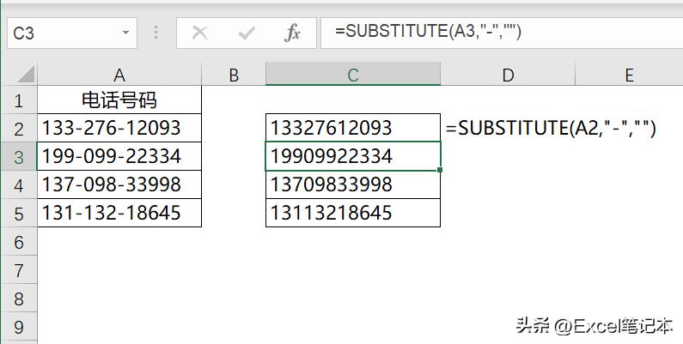Open the Insert Function fx dialog
Screen dimensions: 683x344
tap(292, 33)
